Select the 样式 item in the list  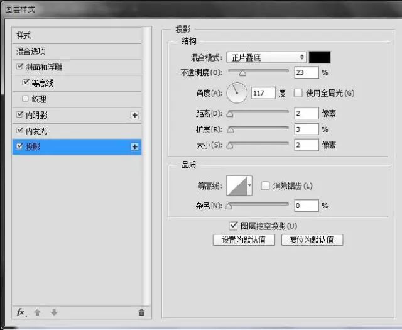click(77, 35)
